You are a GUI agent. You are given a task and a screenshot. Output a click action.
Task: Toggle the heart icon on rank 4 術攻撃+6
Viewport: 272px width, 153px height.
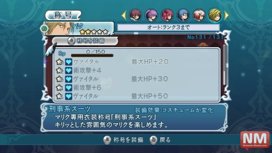coord(69,88)
